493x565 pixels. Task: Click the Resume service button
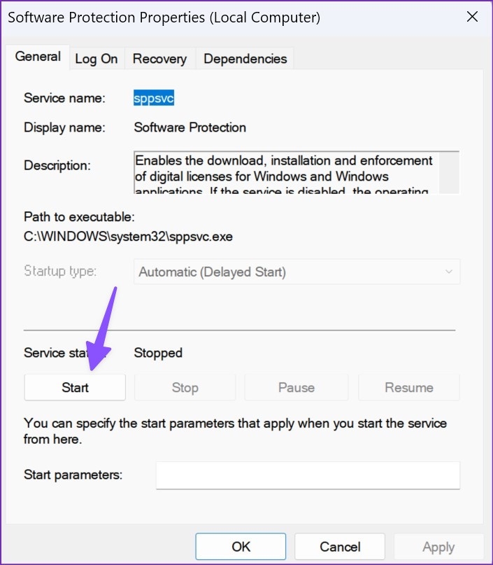click(408, 387)
